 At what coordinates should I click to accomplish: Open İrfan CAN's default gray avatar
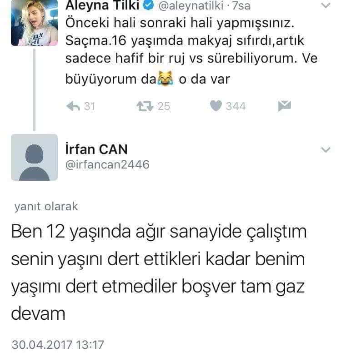(34, 157)
